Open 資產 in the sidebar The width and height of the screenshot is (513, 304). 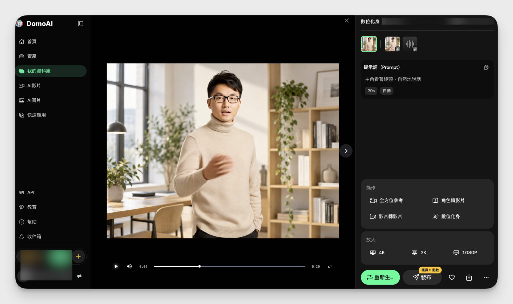tap(28, 56)
